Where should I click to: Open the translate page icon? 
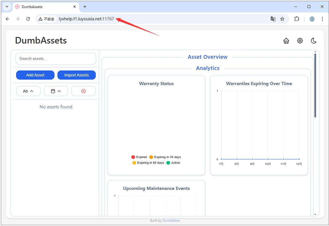[273, 19]
